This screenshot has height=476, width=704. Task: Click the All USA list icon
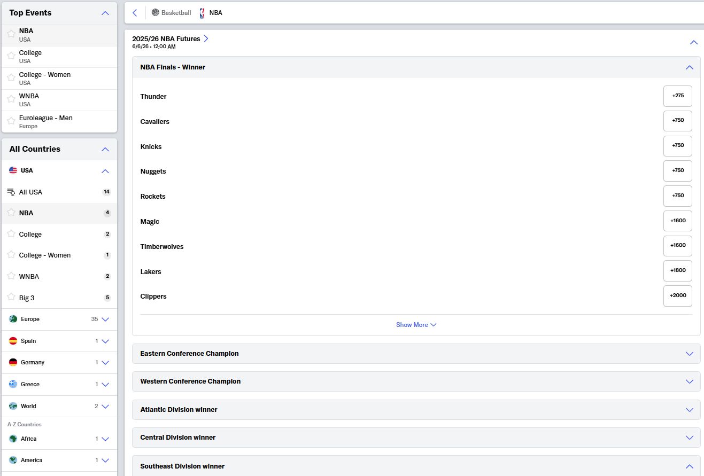11,192
